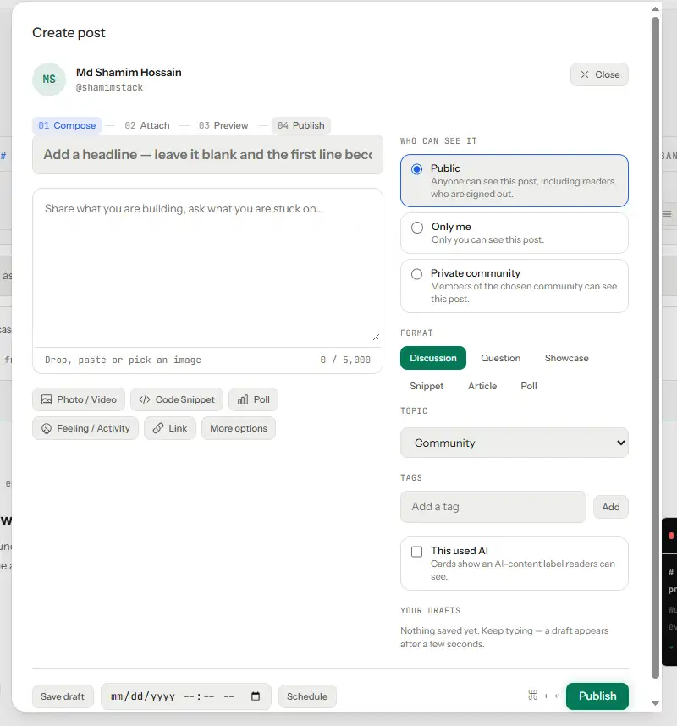Viewport: 677px width, 726px height.
Task: Focus the post body text area
Action: (x=207, y=267)
